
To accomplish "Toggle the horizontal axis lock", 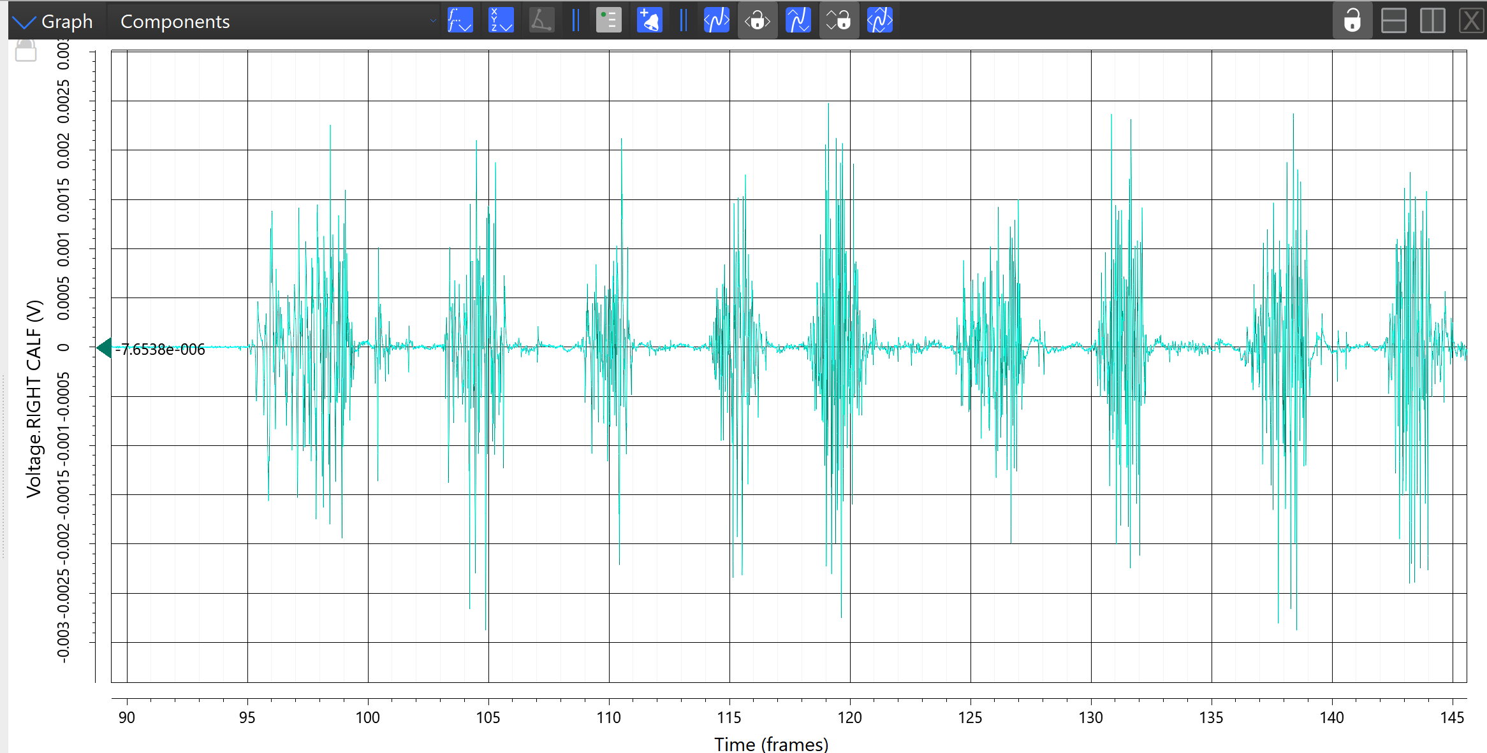I will [x=757, y=20].
